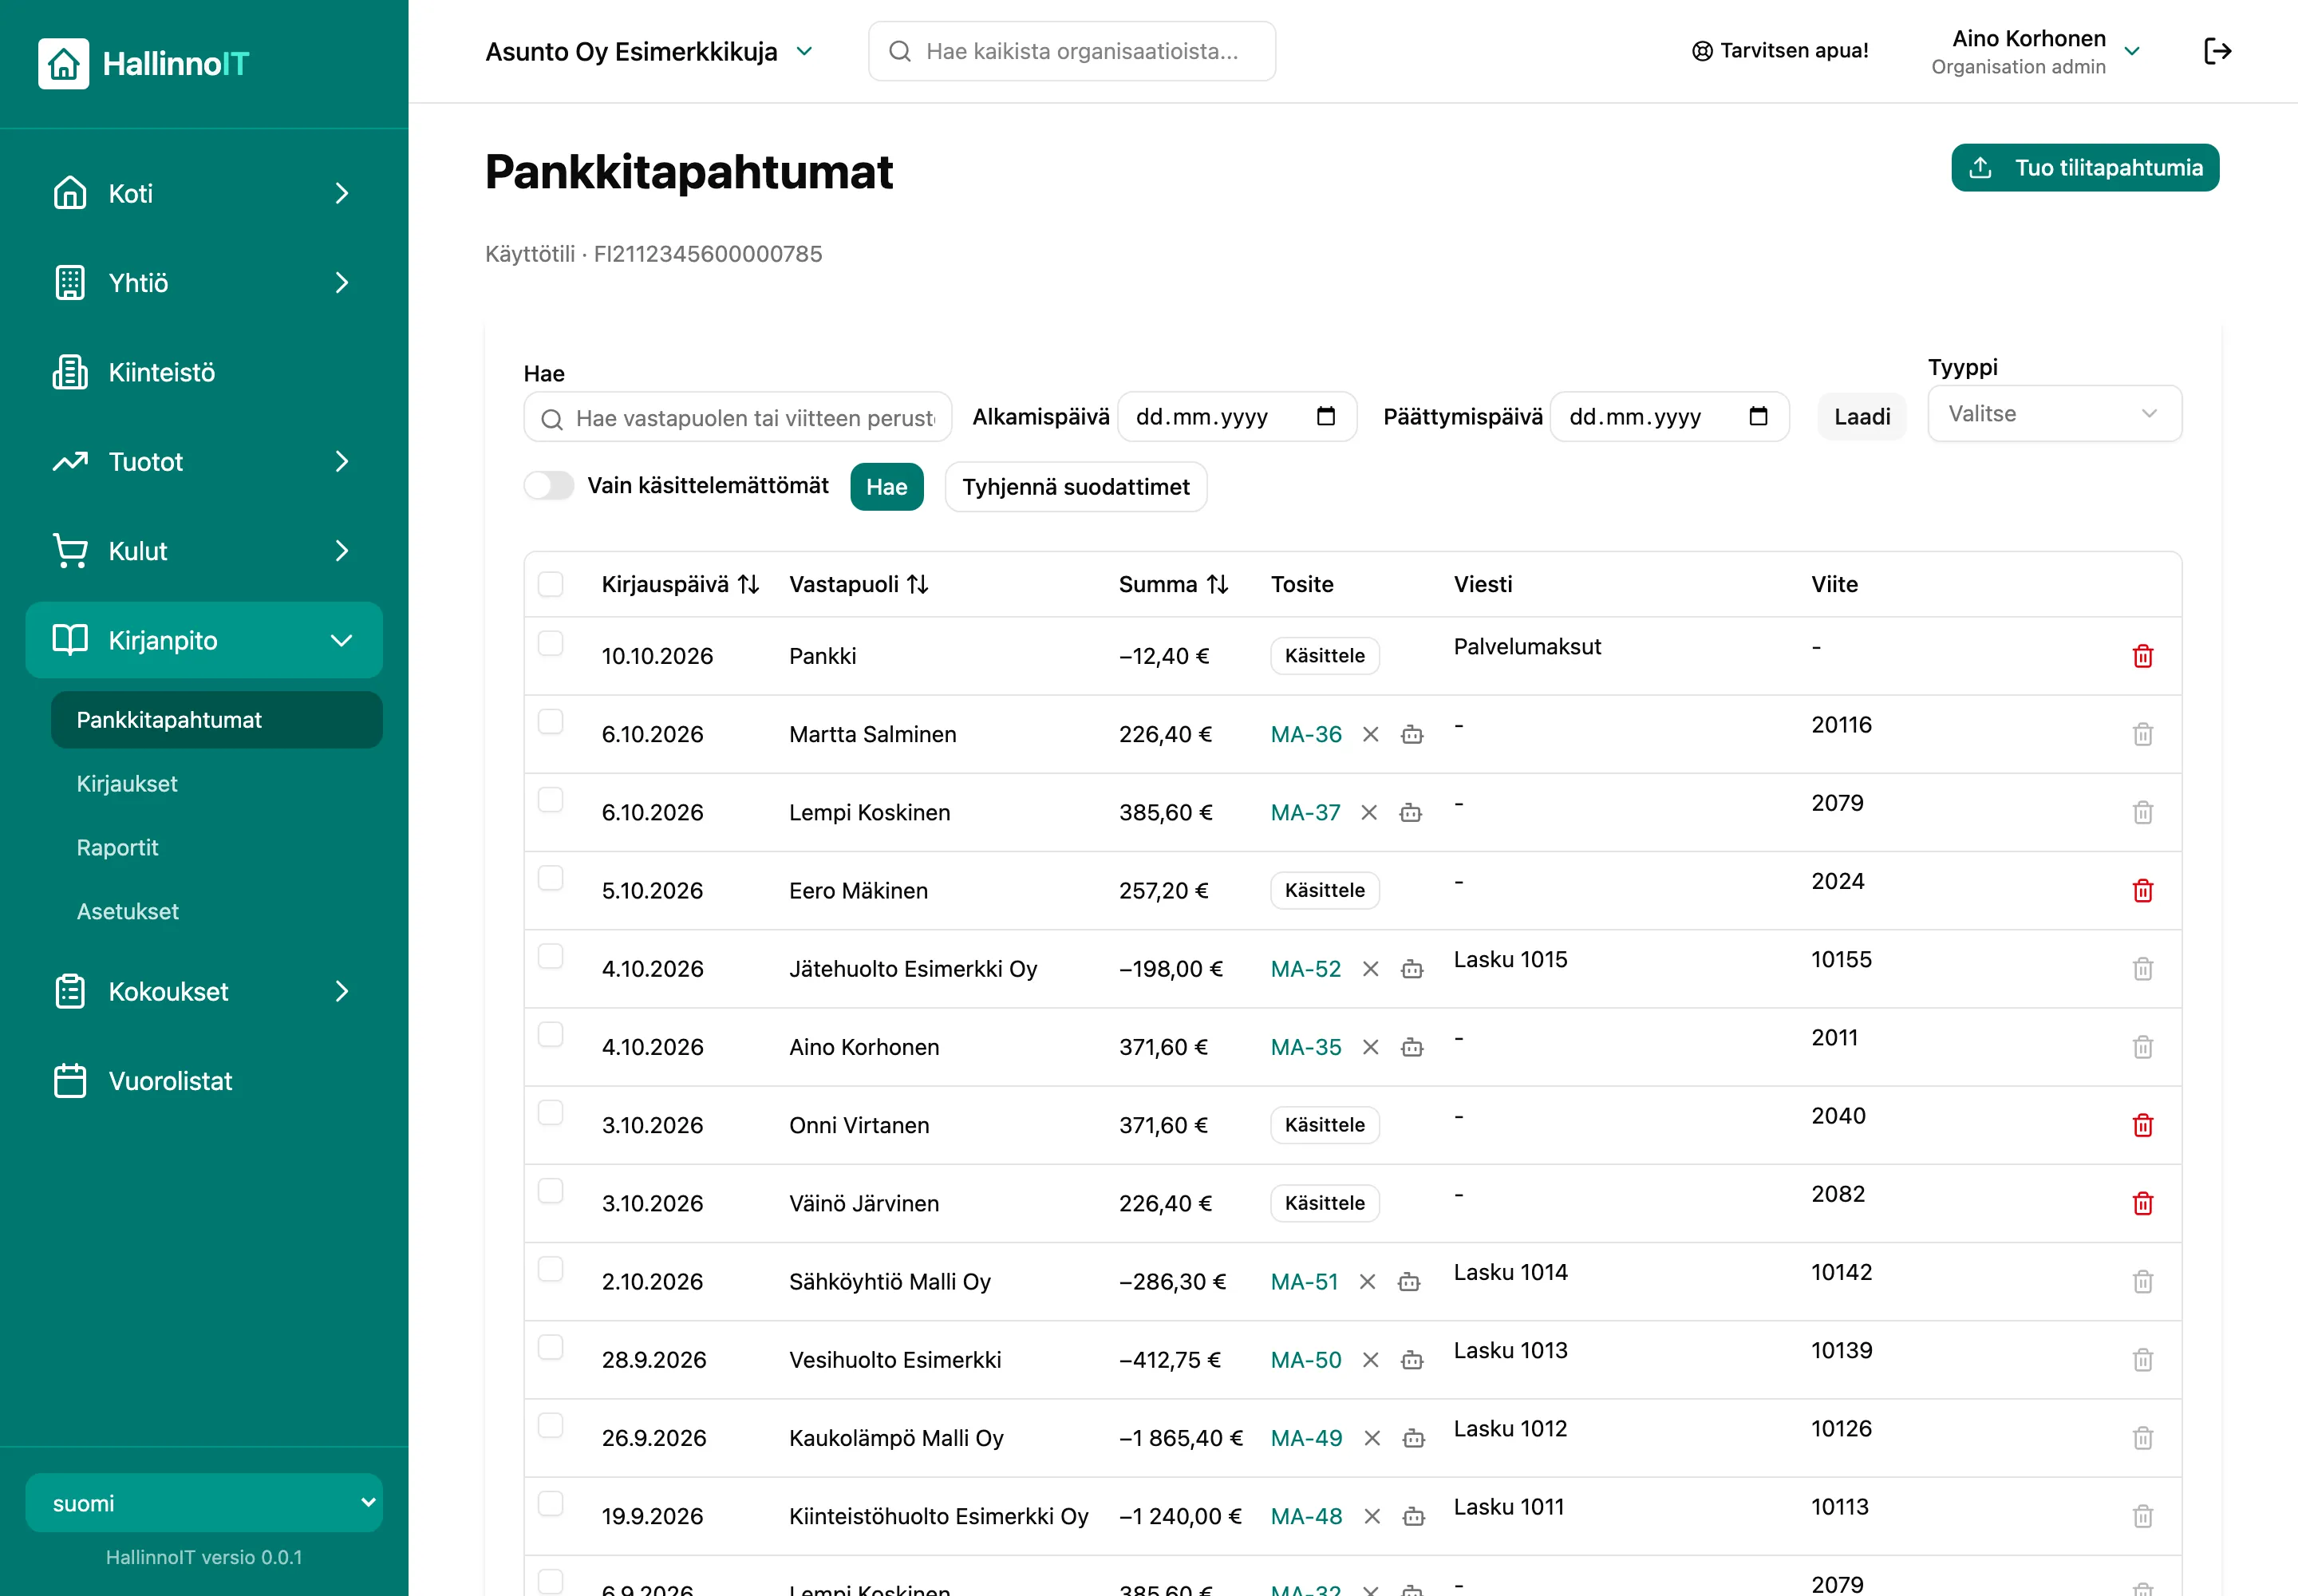Click the robot icon beside MA-35
Image resolution: width=2298 pixels, height=1596 pixels.
[1411, 1047]
